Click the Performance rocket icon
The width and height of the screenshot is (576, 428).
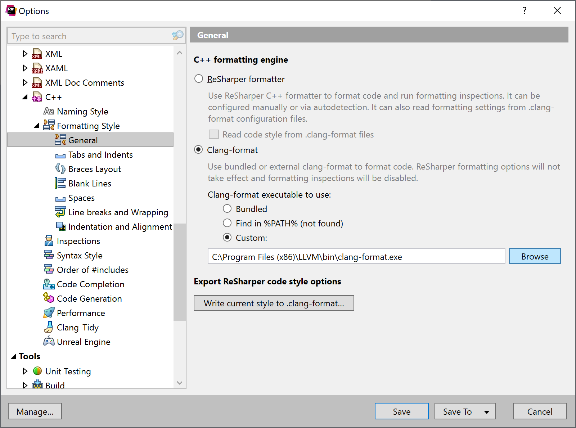49,313
